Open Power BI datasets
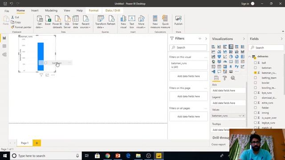Viewport: 285px width, 160px height. tap(57, 22)
